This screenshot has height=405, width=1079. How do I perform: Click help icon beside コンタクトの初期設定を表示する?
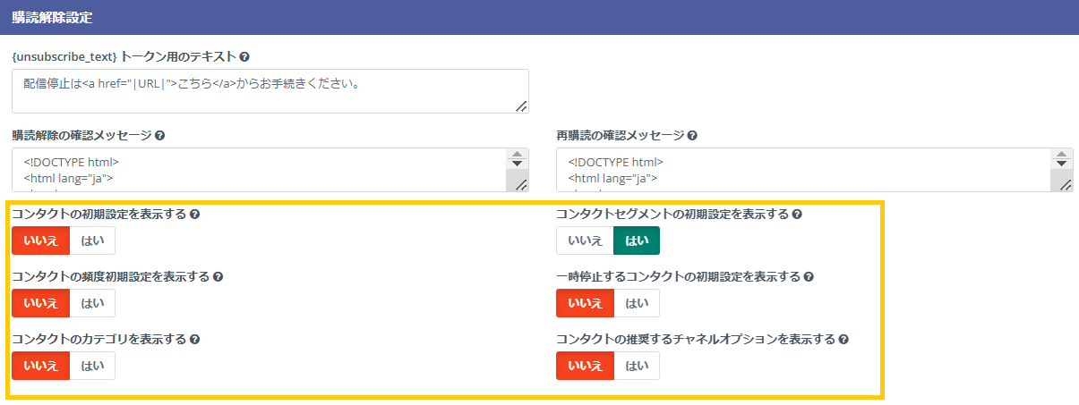click(194, 215)
